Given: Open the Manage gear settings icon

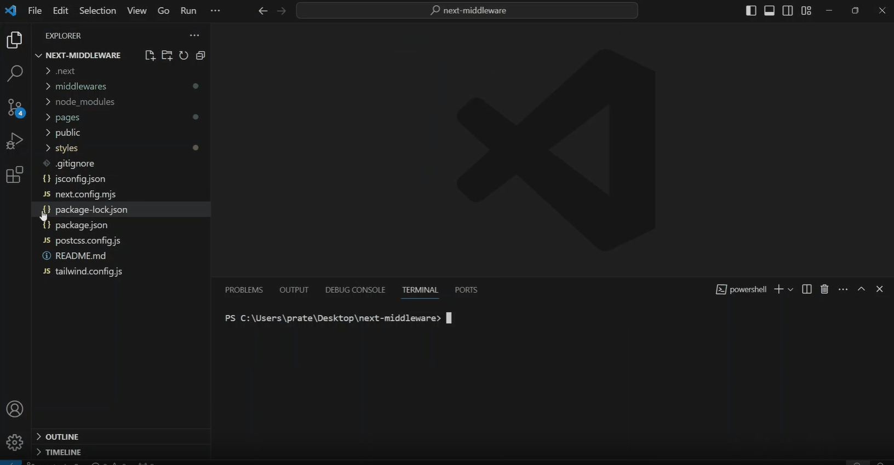Looking at the screenshot, I should click(15, 442).
